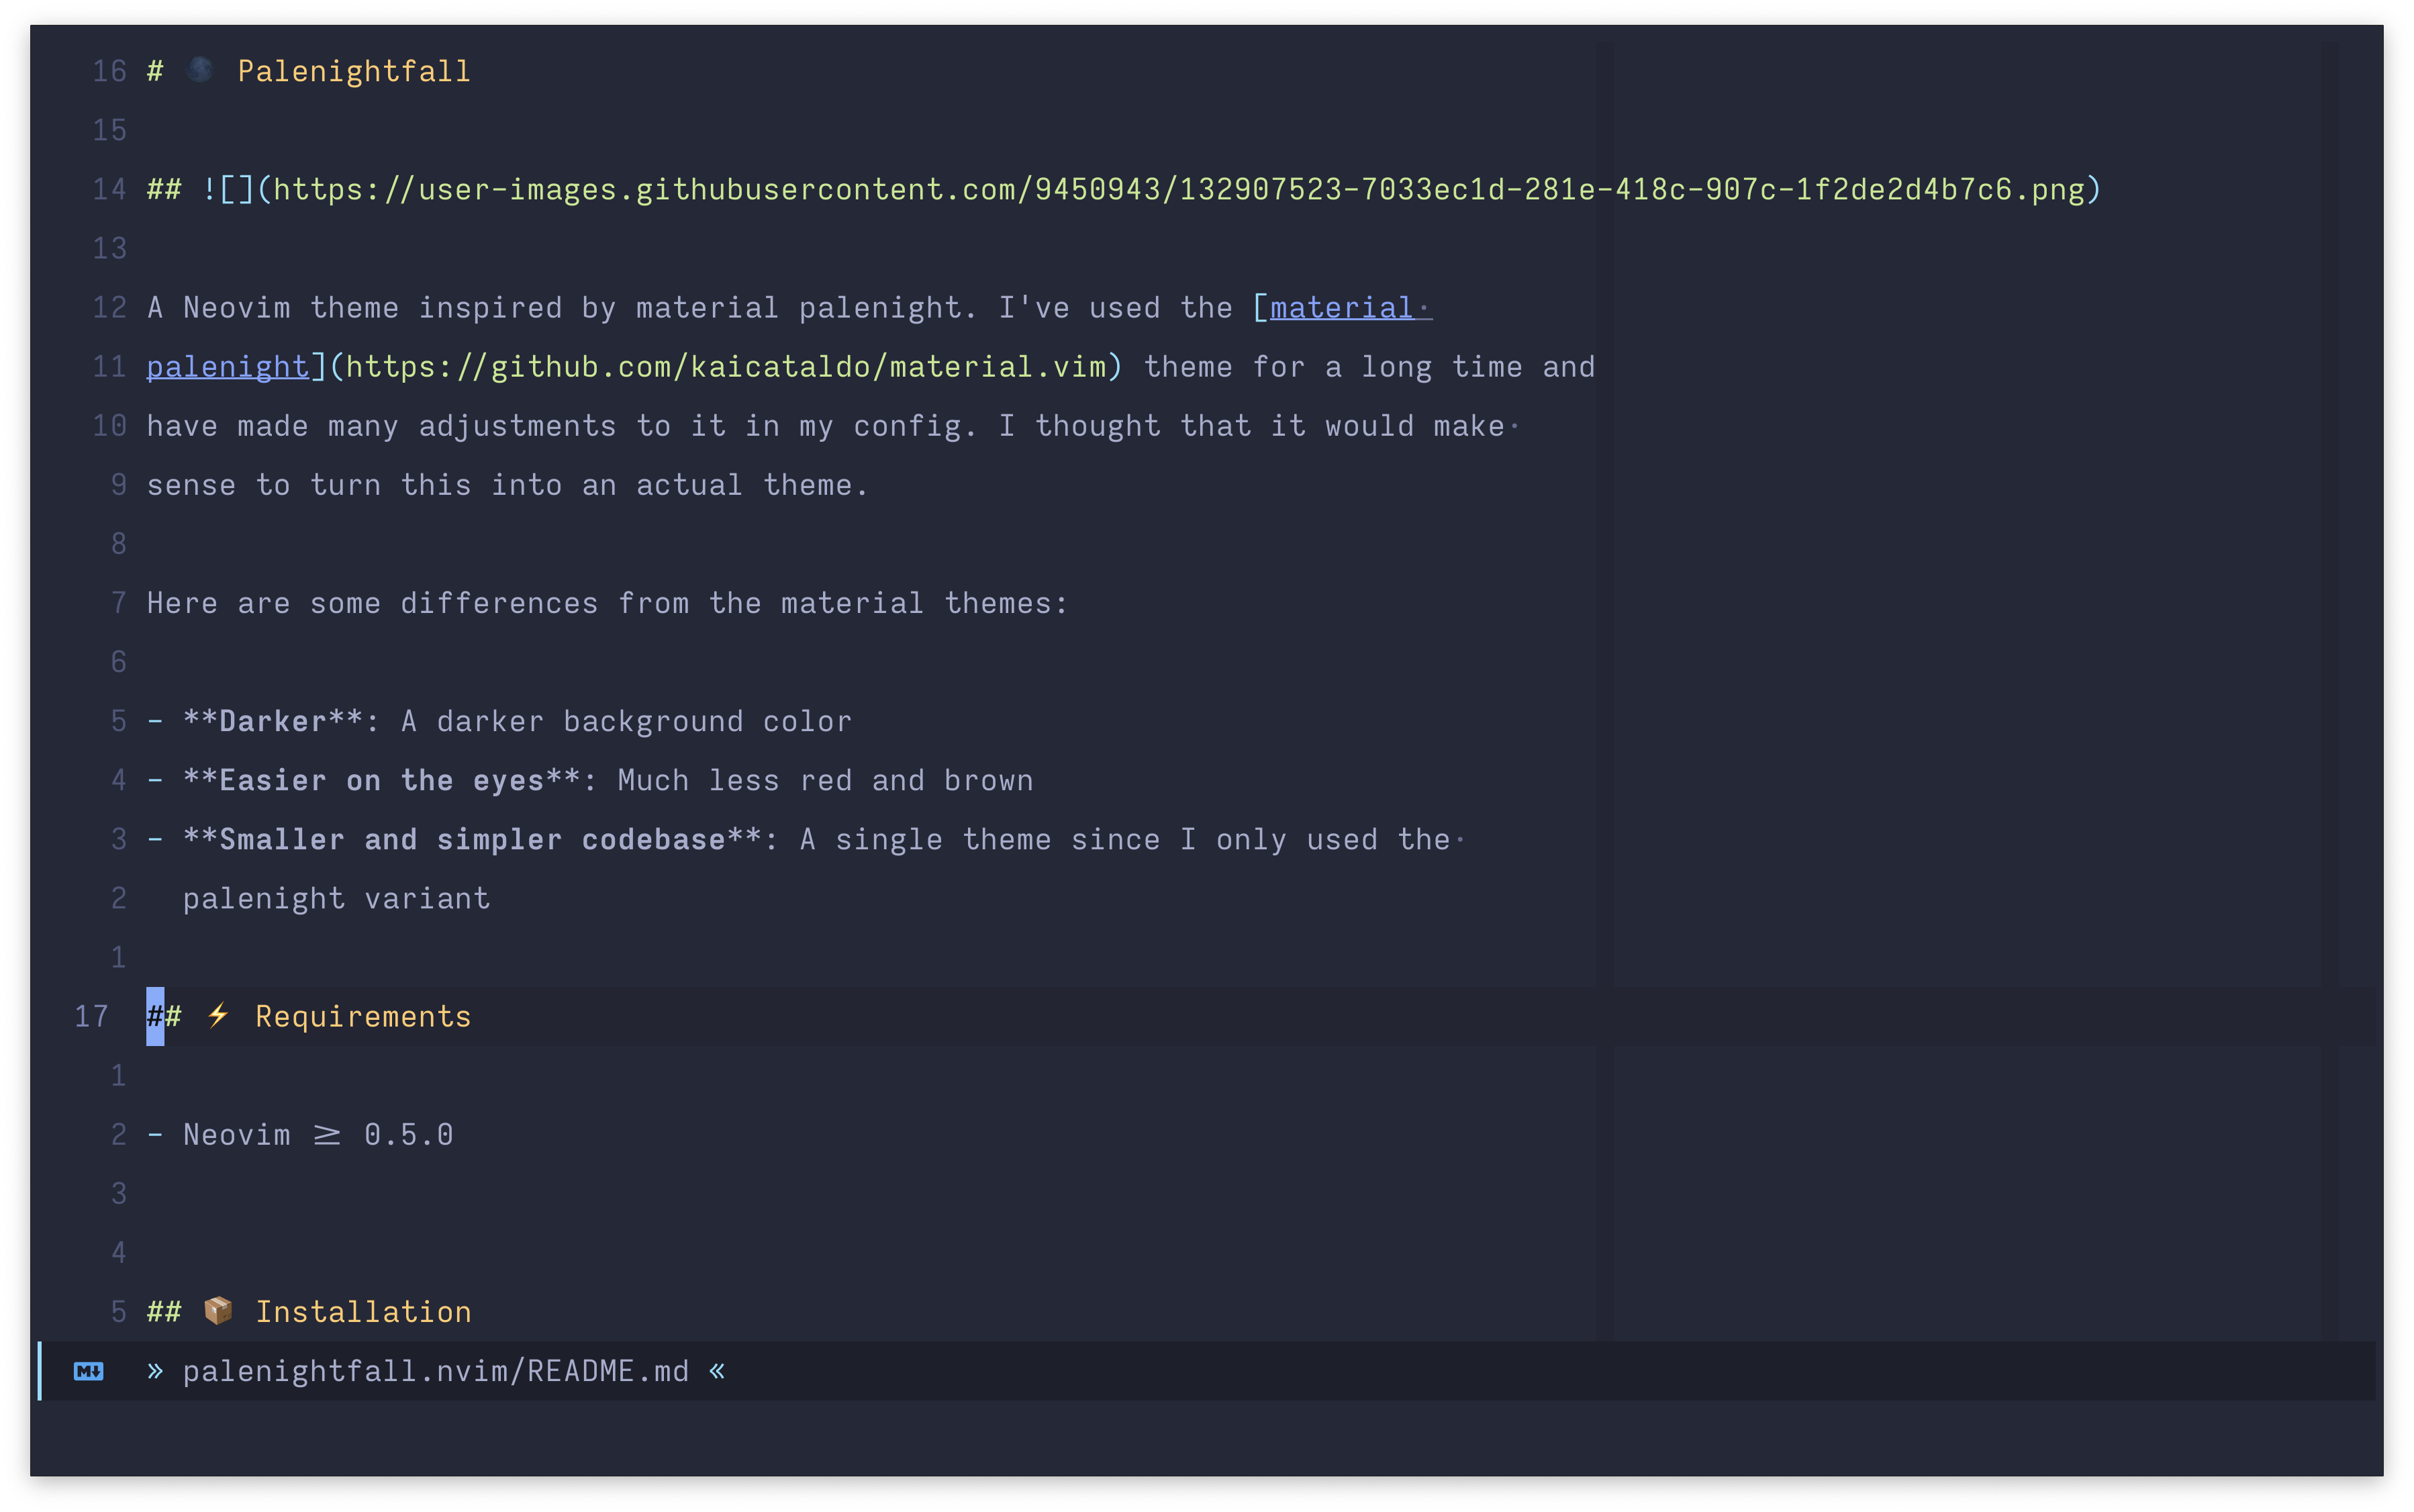
Task: Click the « chevron after README.md
Action: point(717,1371)
